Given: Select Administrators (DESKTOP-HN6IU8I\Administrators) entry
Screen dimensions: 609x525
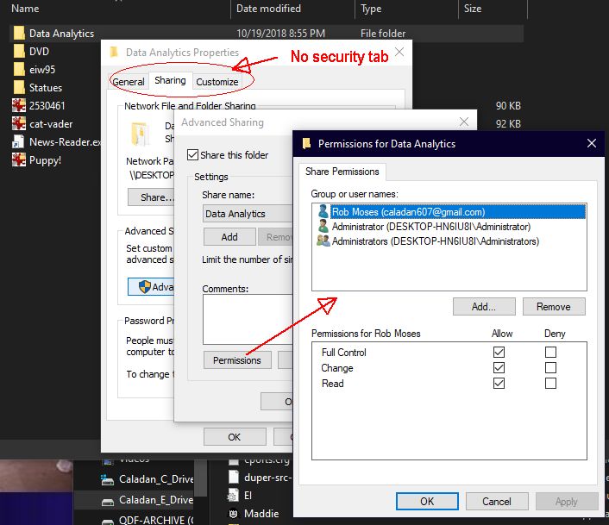Looking at the screenshot, I should [x=436, y=241].
